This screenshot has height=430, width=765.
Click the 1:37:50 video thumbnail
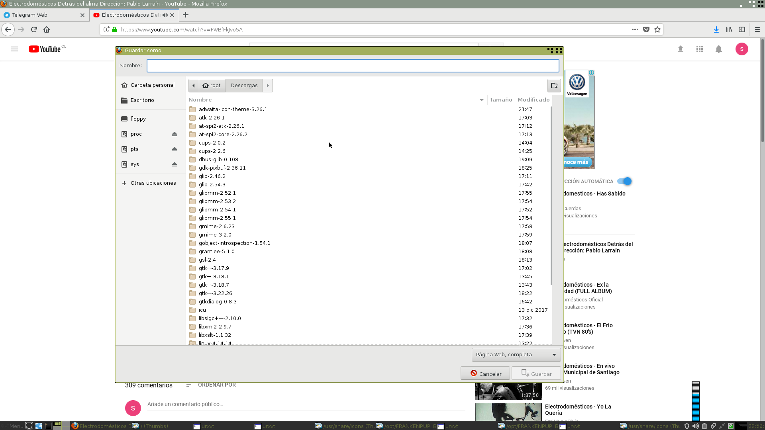tap(508, 392)
